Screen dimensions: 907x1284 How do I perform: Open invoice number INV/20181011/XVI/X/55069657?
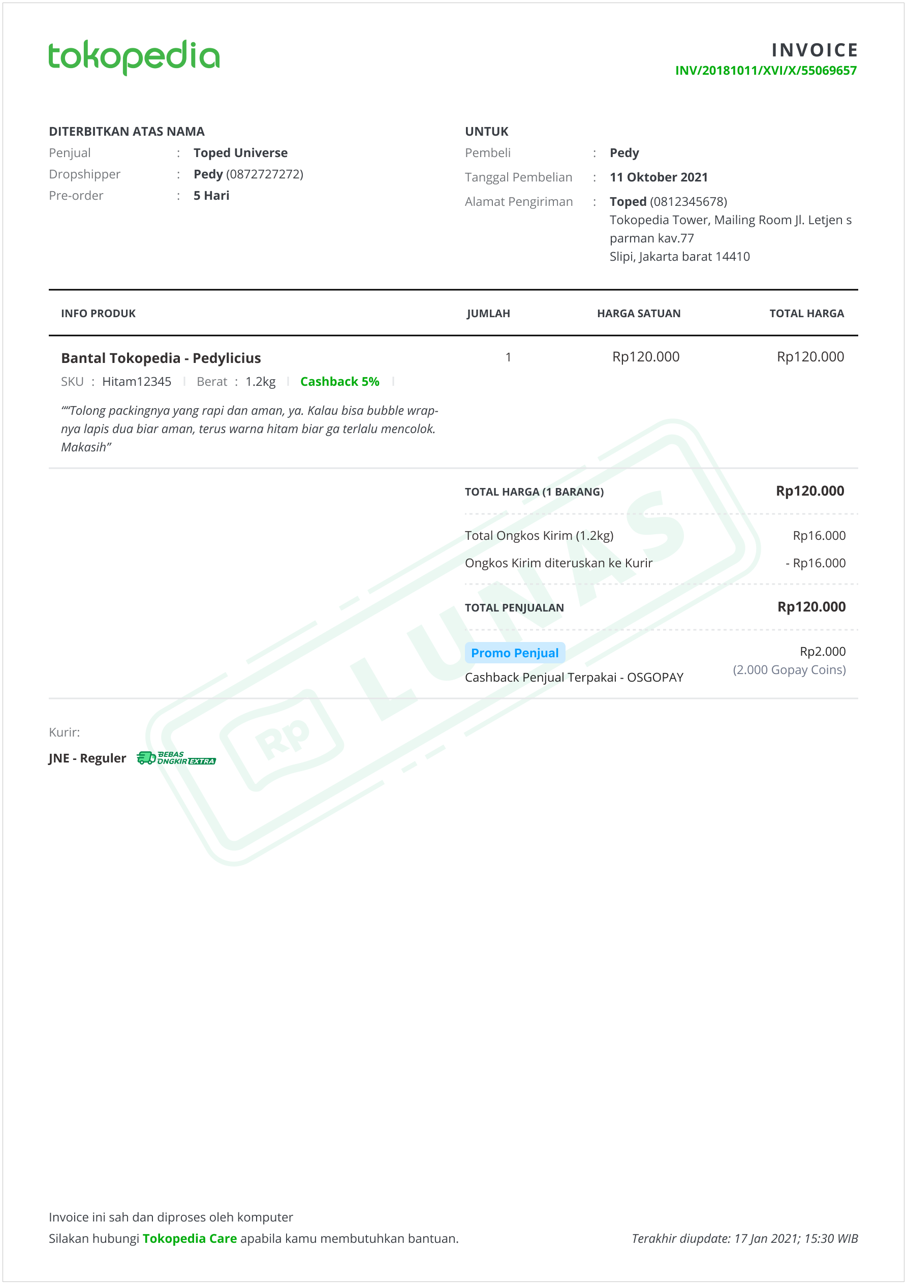pyautogui.click(x=766, y=71)
